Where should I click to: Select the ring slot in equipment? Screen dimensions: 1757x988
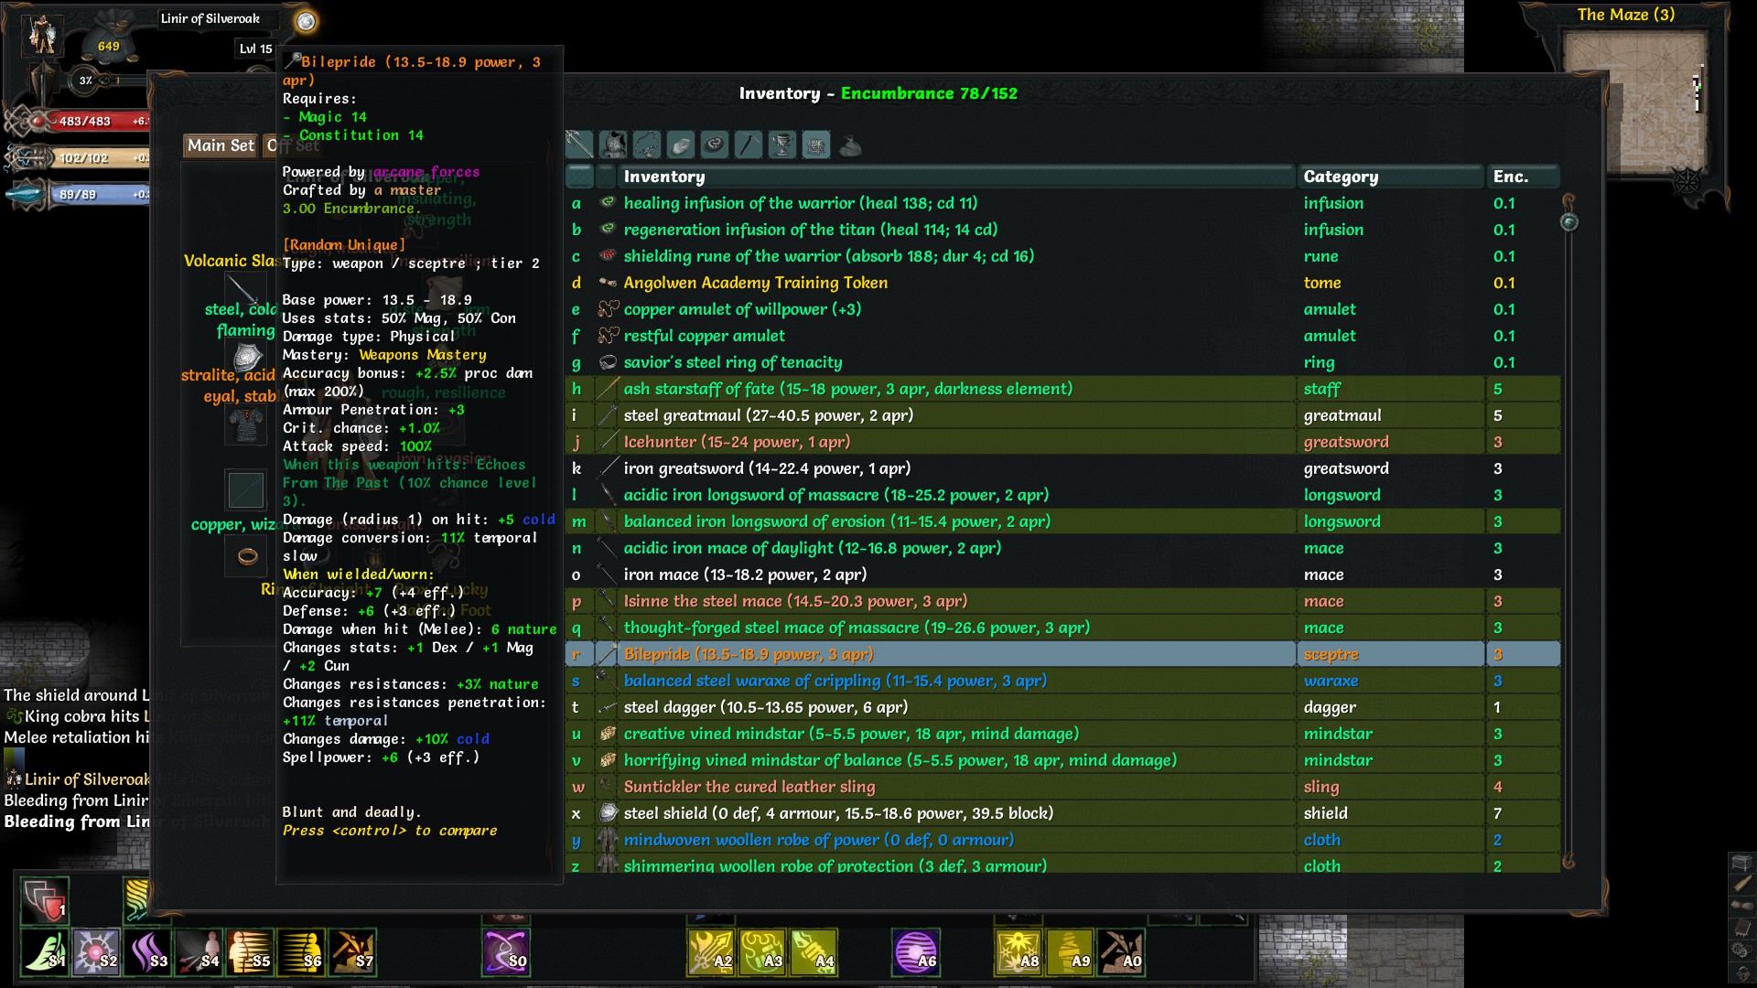tap(246, 555)
